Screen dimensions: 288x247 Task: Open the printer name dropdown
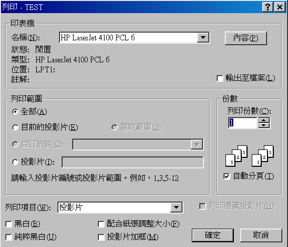tap(203, 38)
